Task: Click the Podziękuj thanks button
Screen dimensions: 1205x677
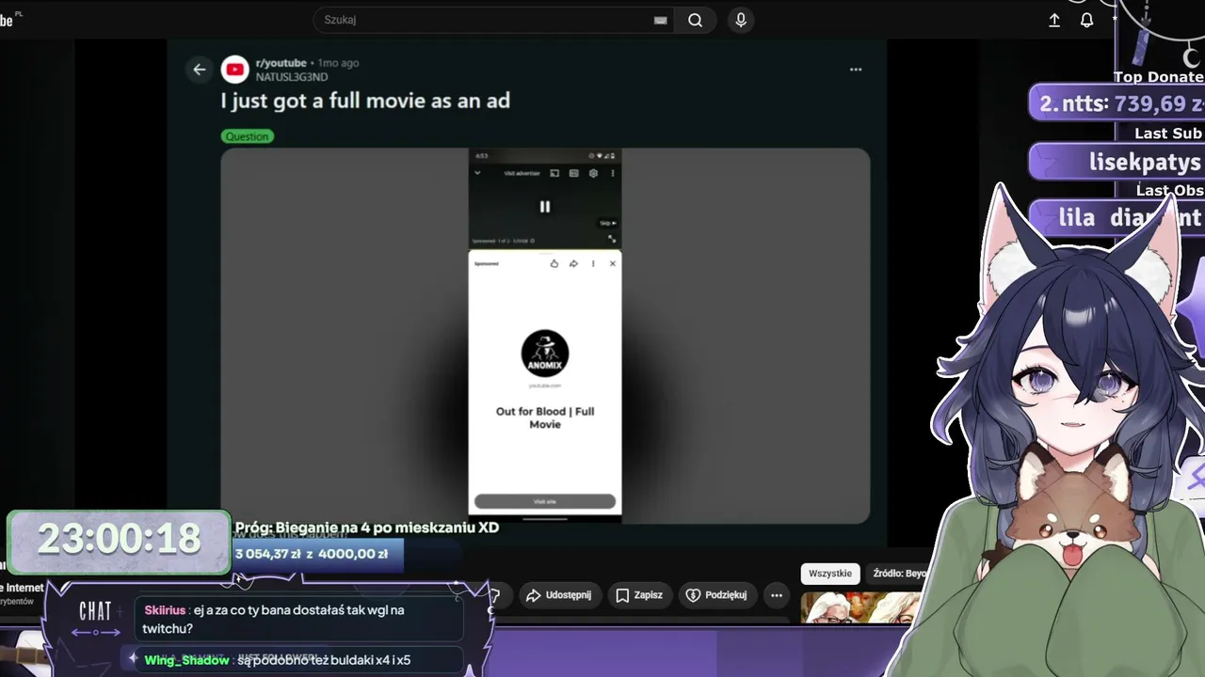Action: coord(716,595)
